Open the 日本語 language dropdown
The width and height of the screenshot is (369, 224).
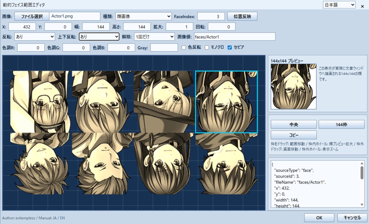click(x=339, y=5)
